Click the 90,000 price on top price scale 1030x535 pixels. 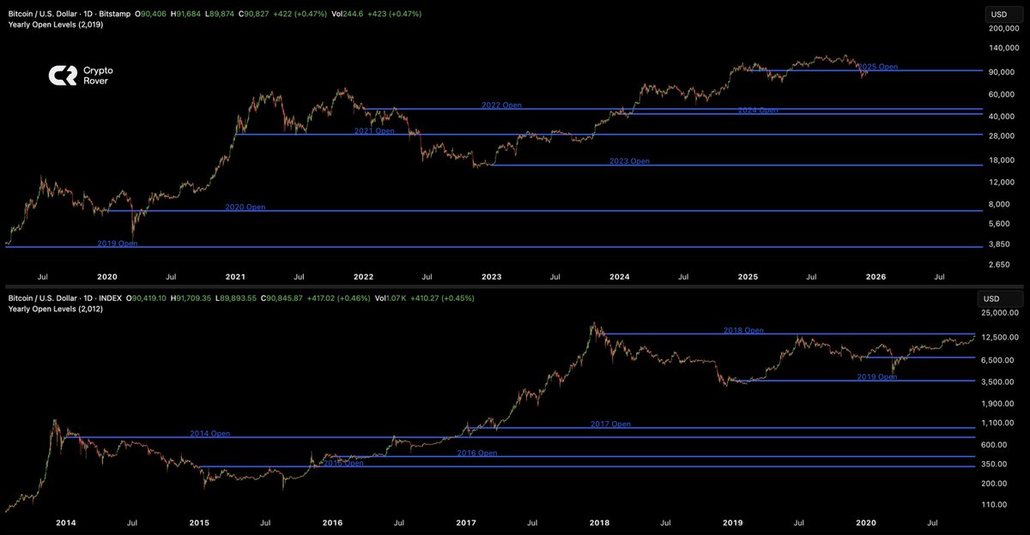[998, 72]
